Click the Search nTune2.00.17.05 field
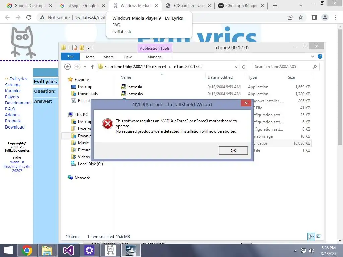 pyautogui.click(x=285, y=67)
